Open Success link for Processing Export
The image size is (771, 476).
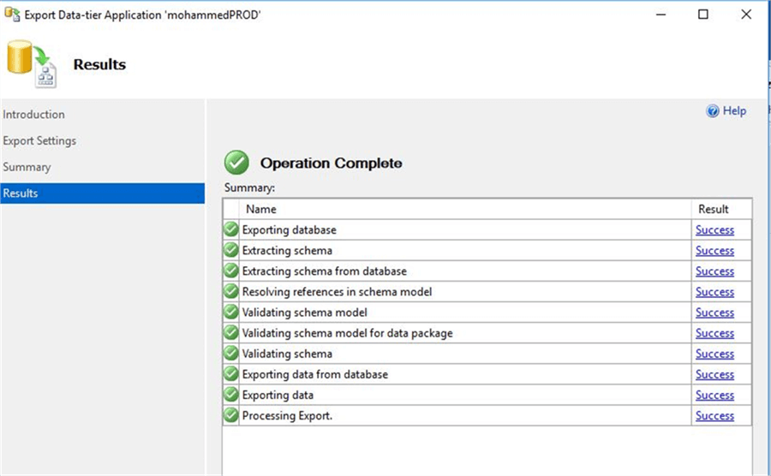click(714, 415)
